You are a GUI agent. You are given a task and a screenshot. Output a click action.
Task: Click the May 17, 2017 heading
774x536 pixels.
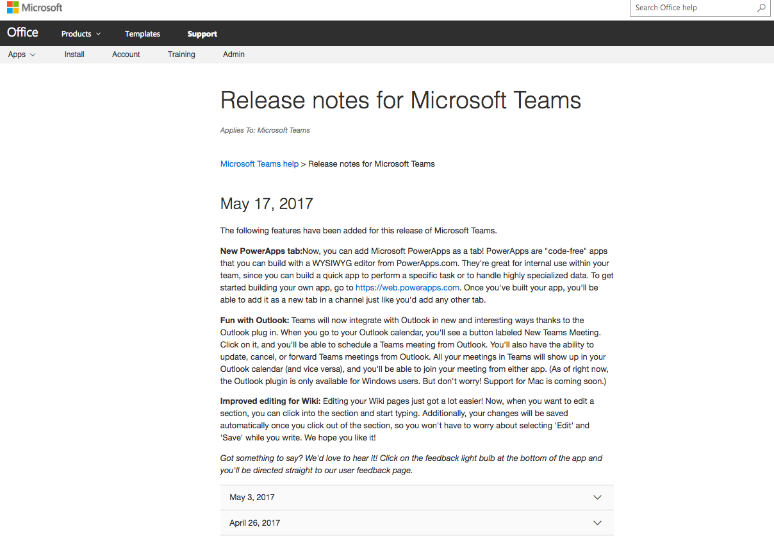[267, 204]
